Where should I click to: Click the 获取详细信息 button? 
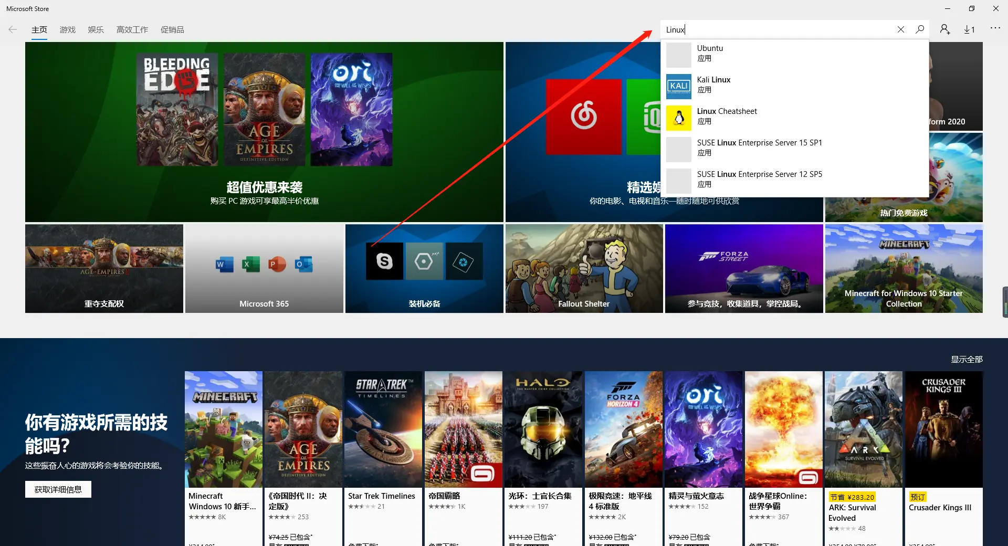point(58,489)
